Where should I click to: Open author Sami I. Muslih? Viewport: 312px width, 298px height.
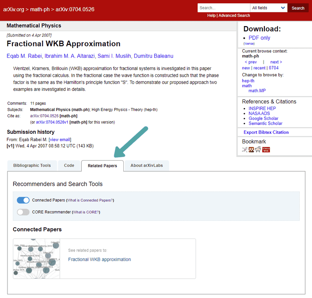coord(114,56)
